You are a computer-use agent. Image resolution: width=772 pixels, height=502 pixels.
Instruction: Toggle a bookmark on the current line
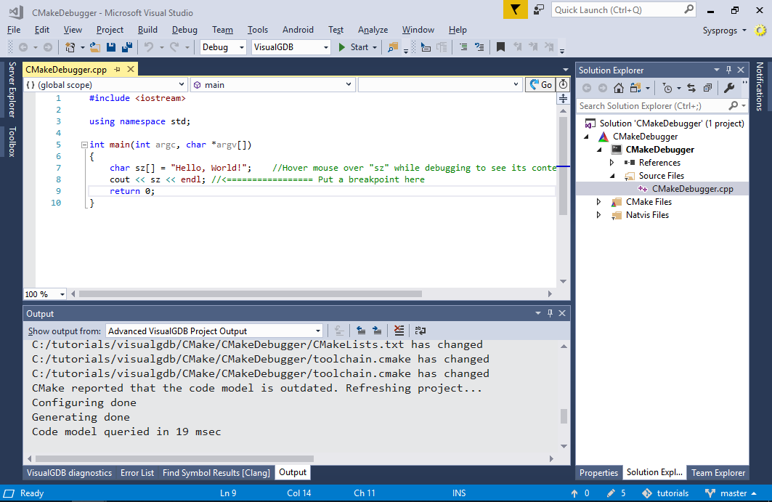(x=500, y=47)
